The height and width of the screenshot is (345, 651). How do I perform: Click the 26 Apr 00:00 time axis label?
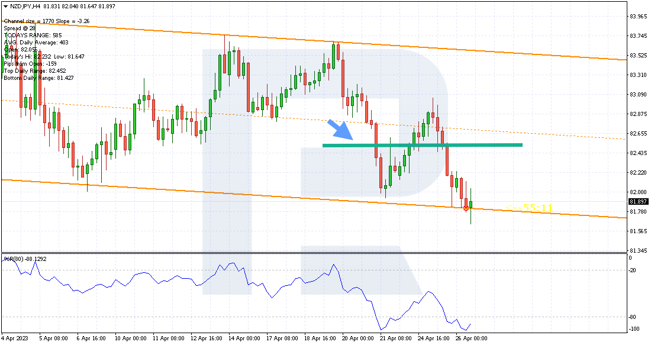pyautogui.click(x=471, y=338)
